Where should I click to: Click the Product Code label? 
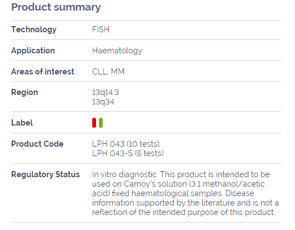[37, 144]
